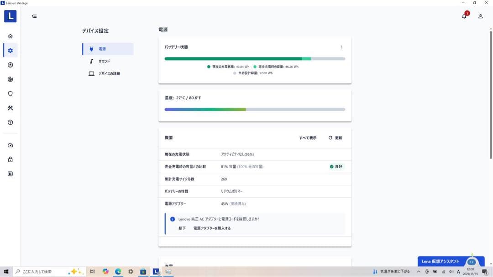Open the user account profile icon
Viewport: 493px width, 277px height.
[x=480, y=16]
